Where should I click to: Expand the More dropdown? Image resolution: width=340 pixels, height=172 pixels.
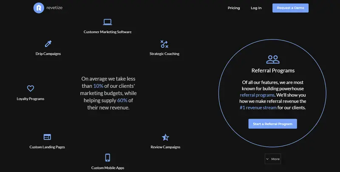pyautogui.click(x=272, y=159)
